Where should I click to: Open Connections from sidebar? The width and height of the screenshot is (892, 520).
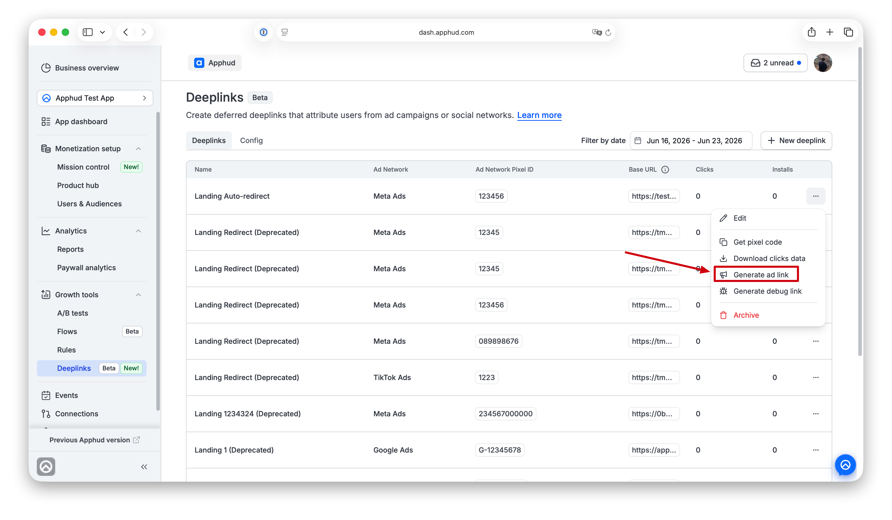70,413
